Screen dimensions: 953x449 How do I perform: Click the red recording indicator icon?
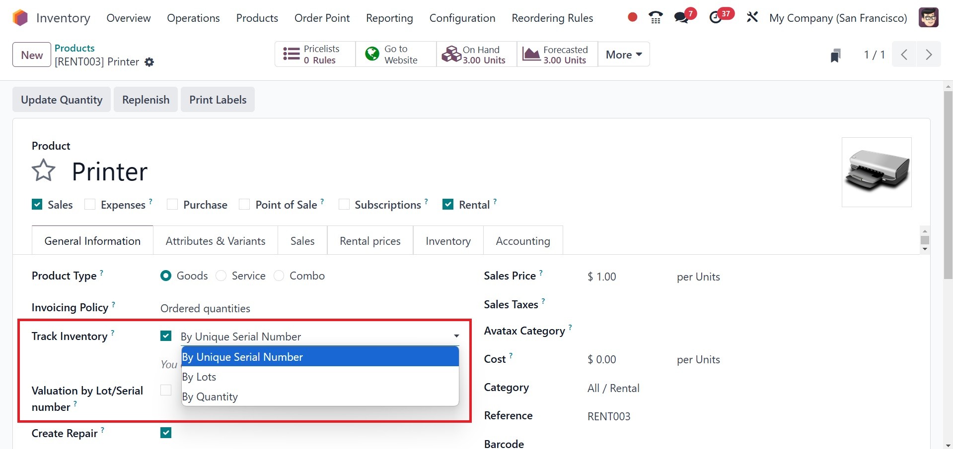point(632,17)
